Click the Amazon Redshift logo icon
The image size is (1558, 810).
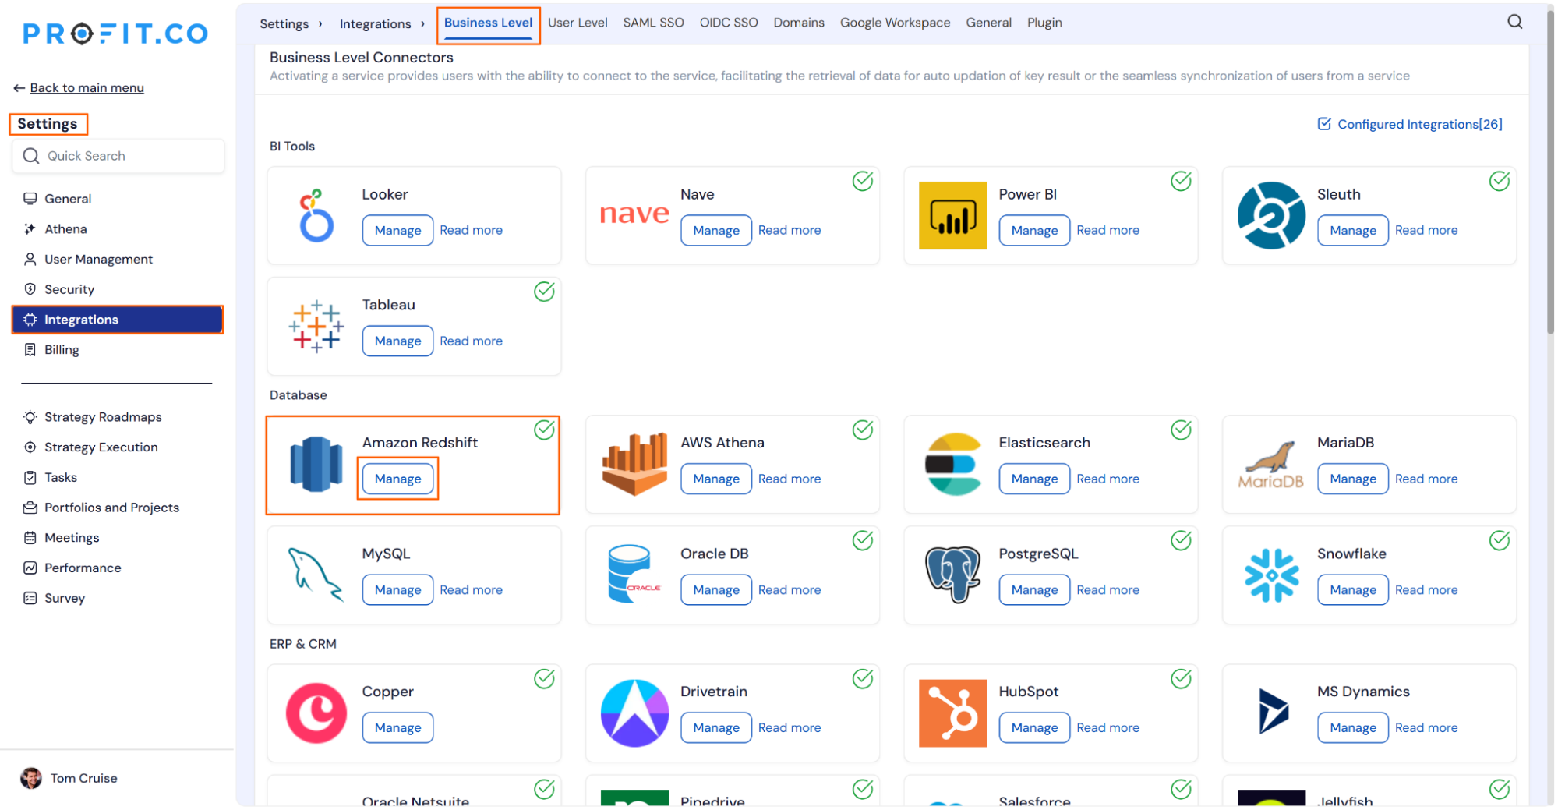(x=316, y=464)
